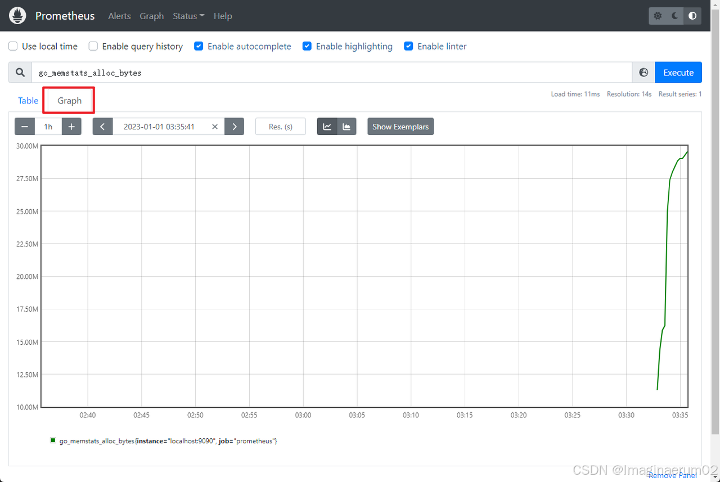Run the query with Execute button
Viewport: 720px width, 482px height.
678,73
